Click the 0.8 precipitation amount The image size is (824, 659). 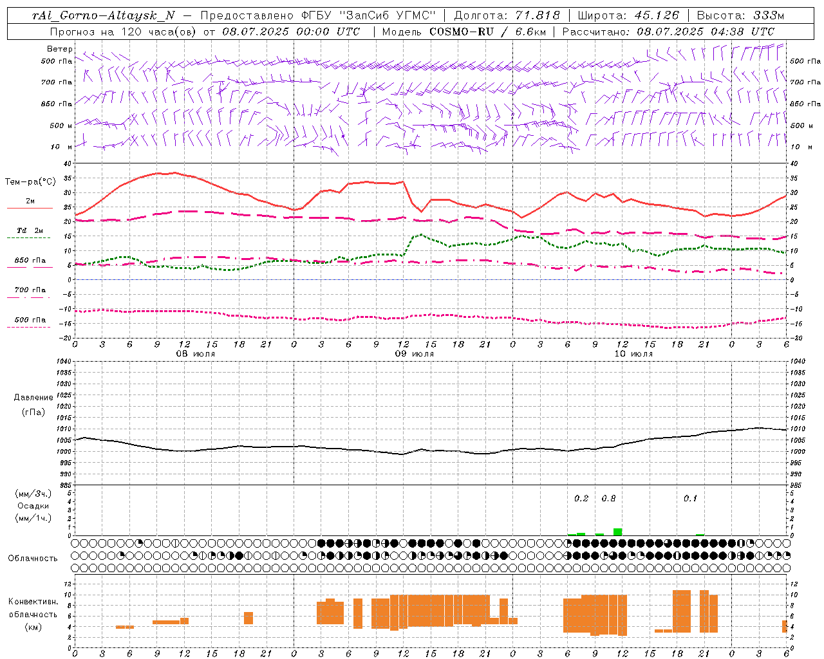[608, 499]
